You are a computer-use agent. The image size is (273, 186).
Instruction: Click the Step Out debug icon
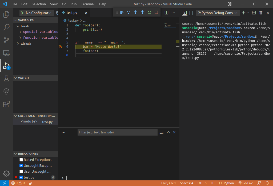click(142, 12)
